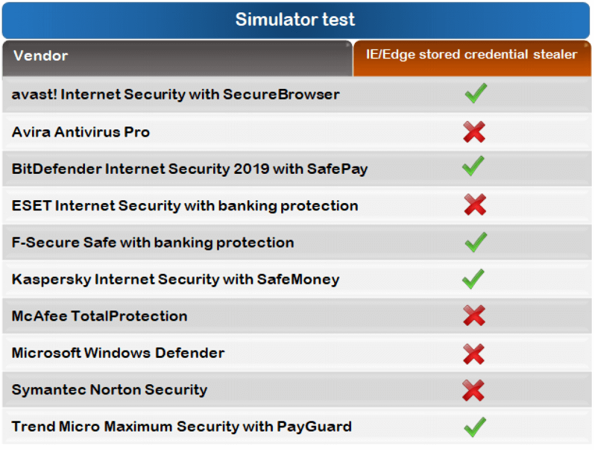594x450 pixels.
Task: Click the red X for Symantec Norton Security
Action: click(x=474, y=390)
